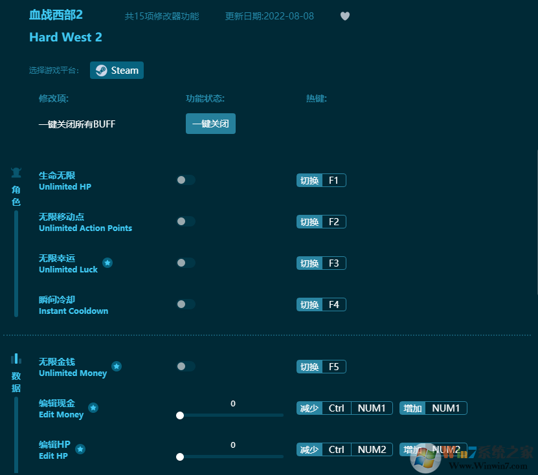The height and width of the screenshot is (475, 538).
Task: Click the Edit Money value 0
Action: tap(233, 404)
